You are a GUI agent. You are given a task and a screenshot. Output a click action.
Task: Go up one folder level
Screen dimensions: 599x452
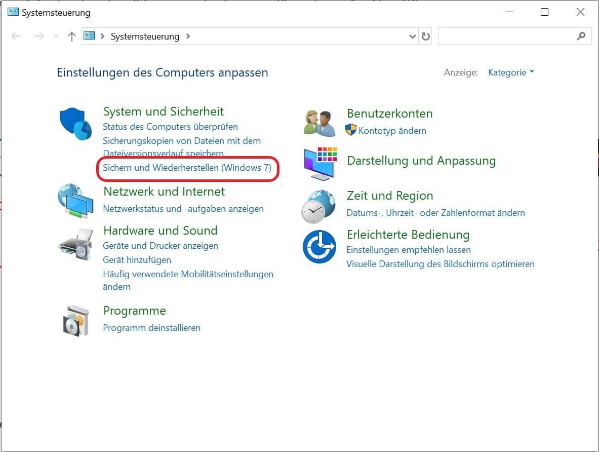[x=72, y=36]
